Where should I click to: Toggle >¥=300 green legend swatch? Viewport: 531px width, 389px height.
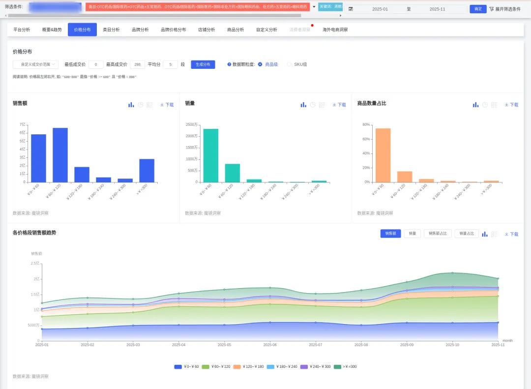click(x=337, y=366)
